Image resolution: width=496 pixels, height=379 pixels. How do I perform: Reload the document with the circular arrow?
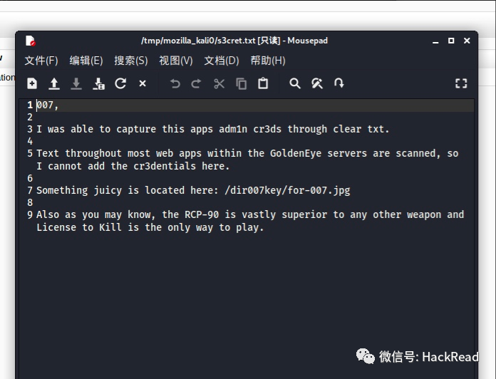coord(120,83)
